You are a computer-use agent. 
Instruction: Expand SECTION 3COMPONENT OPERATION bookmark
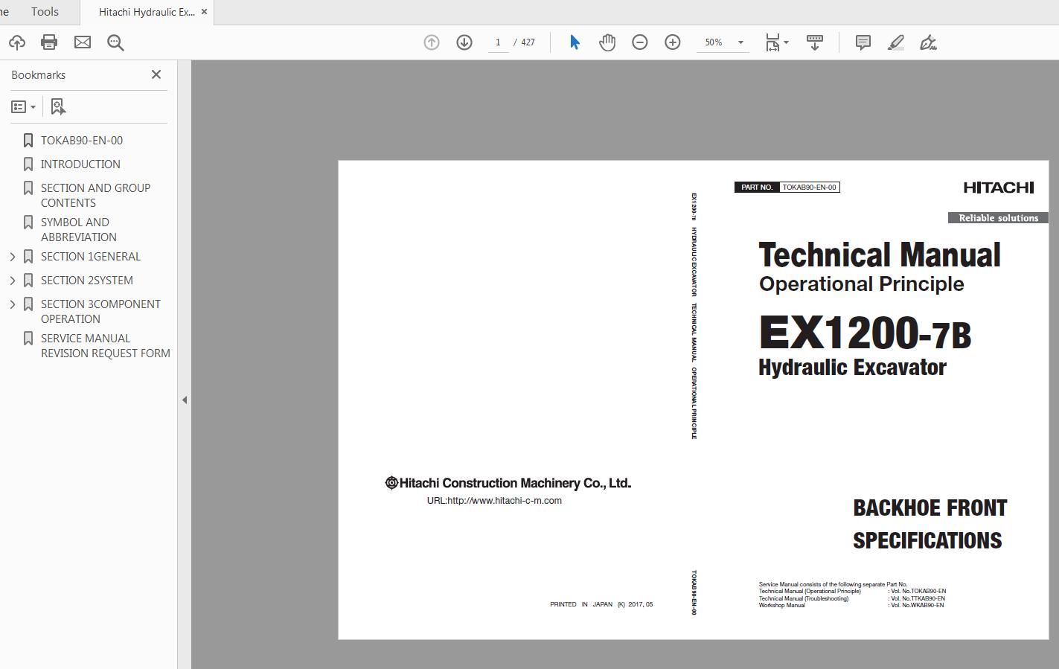(x=13, y=304)
